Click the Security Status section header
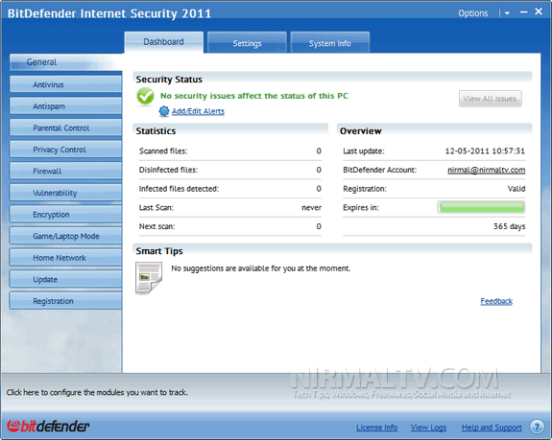Screen dimensions: 552x440 169,80
